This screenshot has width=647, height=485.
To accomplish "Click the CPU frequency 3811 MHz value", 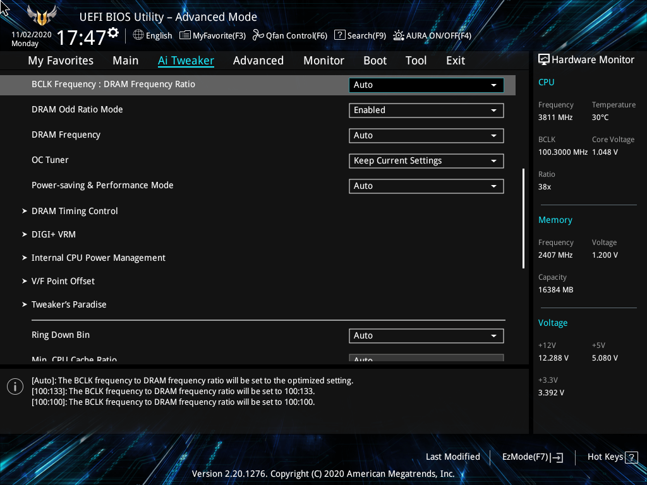I will [x=555, y=117].
